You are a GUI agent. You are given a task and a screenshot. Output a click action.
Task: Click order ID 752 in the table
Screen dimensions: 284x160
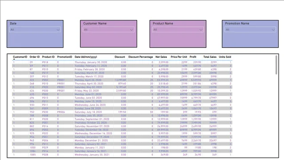click(x=32, y=112)
